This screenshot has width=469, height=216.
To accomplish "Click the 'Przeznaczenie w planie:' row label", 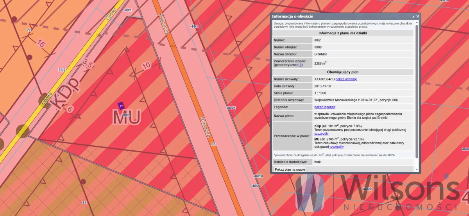I will click(292, 136).
